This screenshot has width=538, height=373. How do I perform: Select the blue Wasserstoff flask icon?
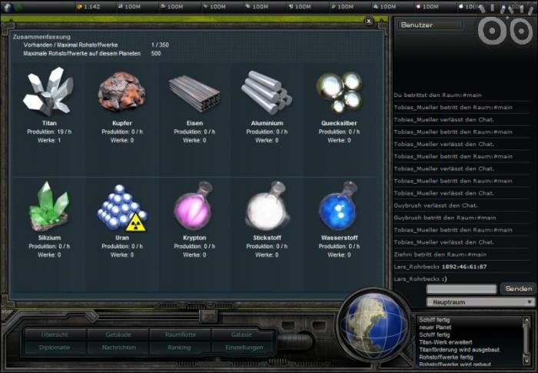[339, 206]
